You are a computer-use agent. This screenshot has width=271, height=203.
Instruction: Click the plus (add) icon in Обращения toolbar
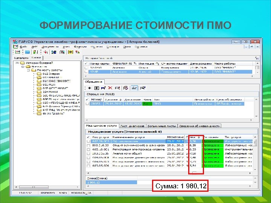90,88
